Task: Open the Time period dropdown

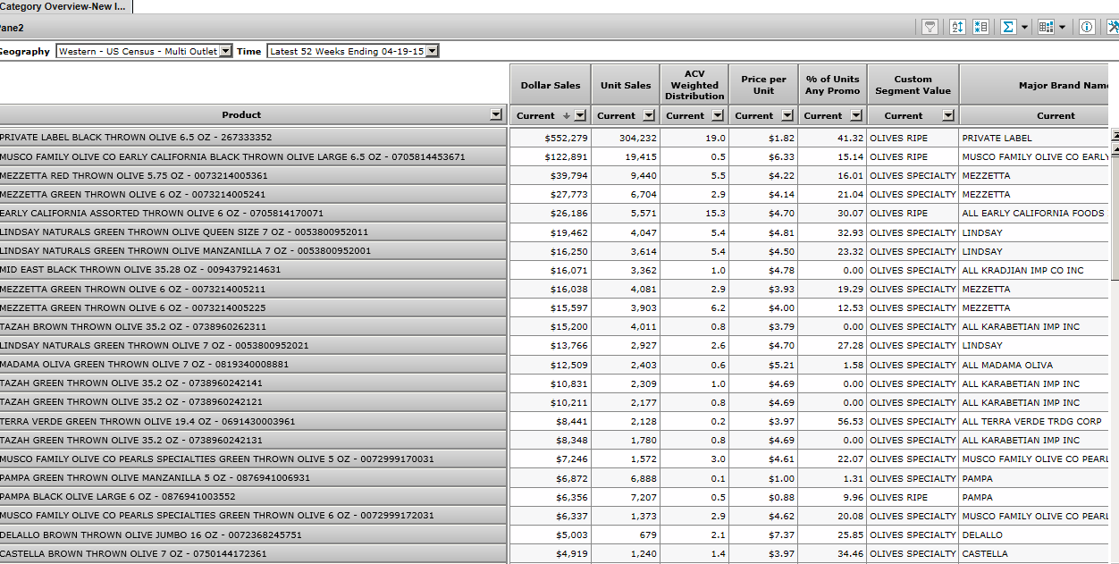Action: [x=433, y=52]
